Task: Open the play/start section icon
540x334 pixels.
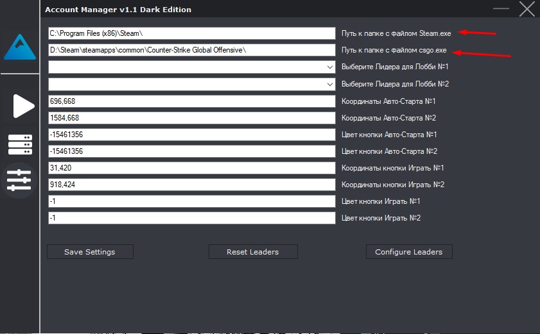Action: tap(24, 106)
